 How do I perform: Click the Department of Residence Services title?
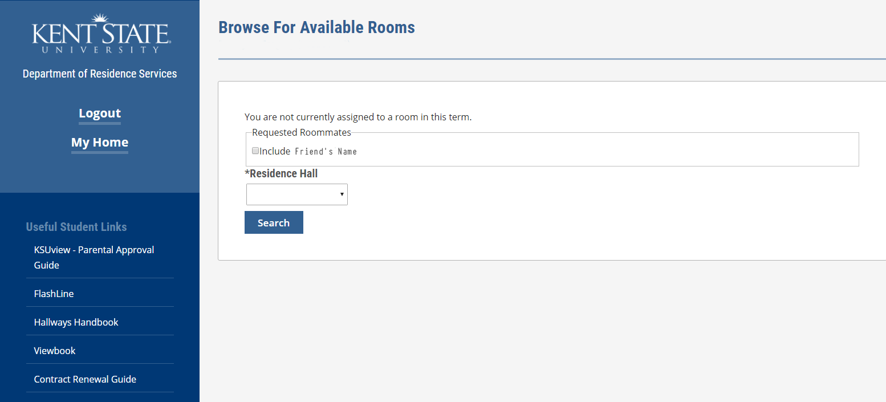point(100,74)
